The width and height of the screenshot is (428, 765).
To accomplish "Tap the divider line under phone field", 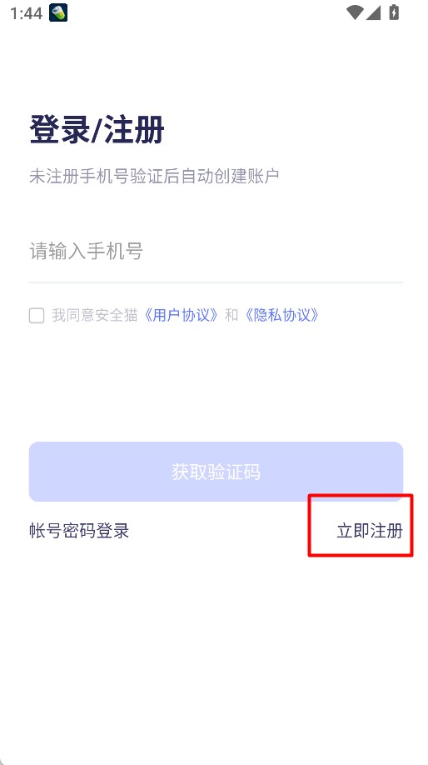I will pos(216,282).
